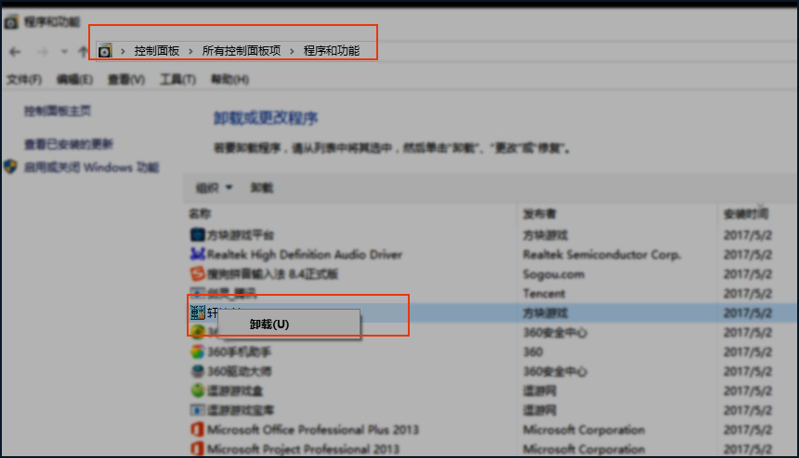Open the 查看已安装的更新 link
Image resolution: width=799 pixels, height=458 pixels.
[69, 145]
